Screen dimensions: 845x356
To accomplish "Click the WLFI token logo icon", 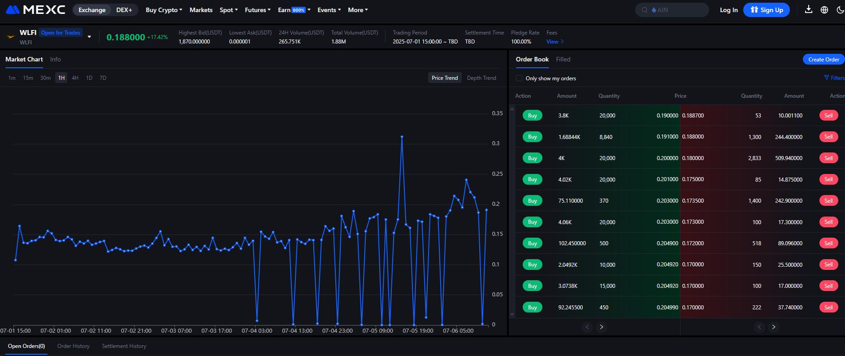I will tap(11, 37).
